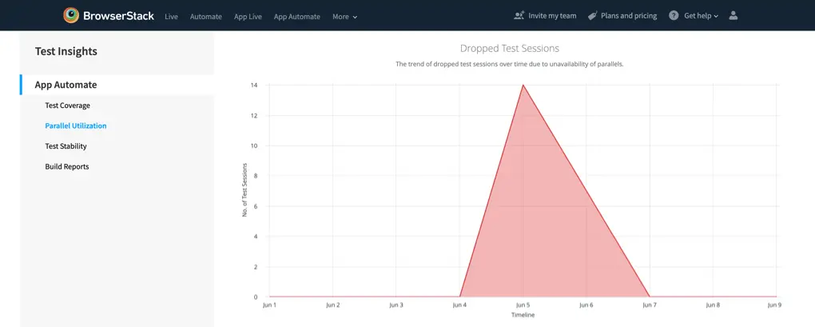Open the Plans and pricing link
The height and width of the screenshot is (327, 815).
pyautogui.click(x=628, y=15)
